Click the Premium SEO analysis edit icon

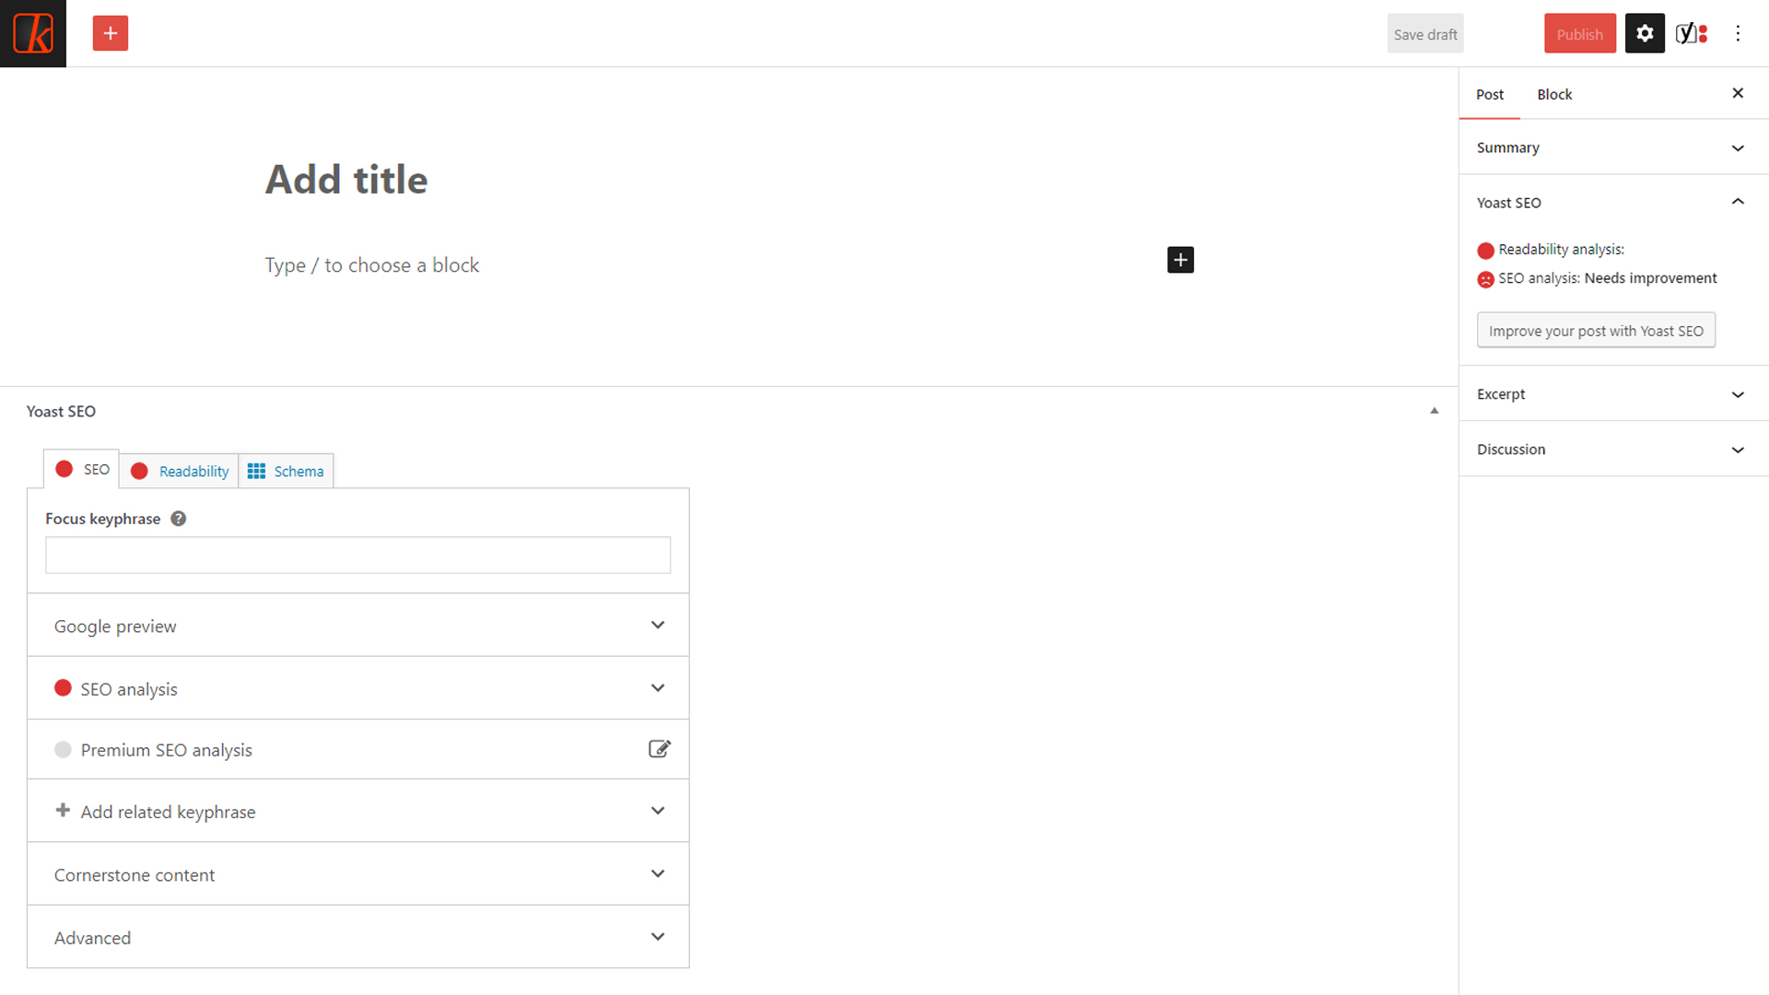click(x=659, y=749)
